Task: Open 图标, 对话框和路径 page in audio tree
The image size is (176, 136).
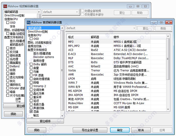Action: coord(40,42)
